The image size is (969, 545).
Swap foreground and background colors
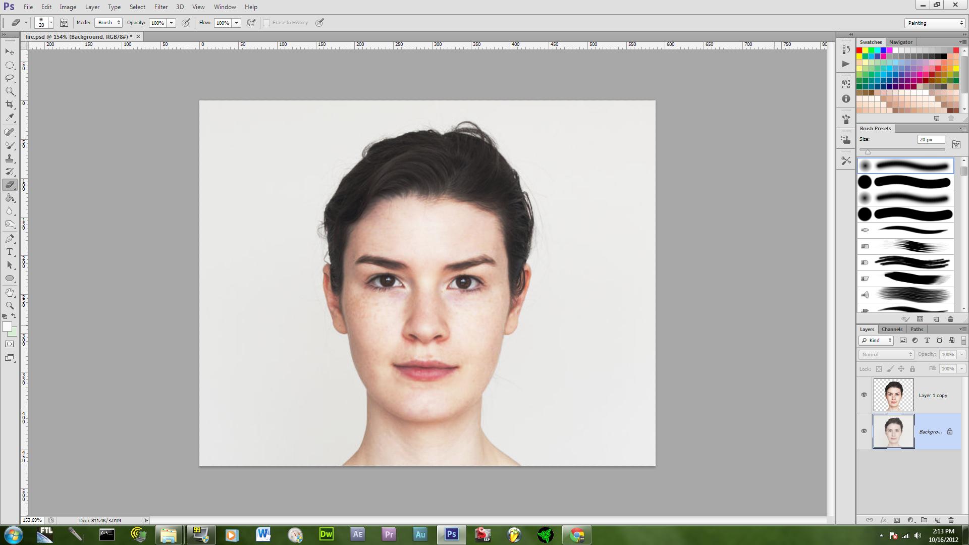(x=14, y=316)
